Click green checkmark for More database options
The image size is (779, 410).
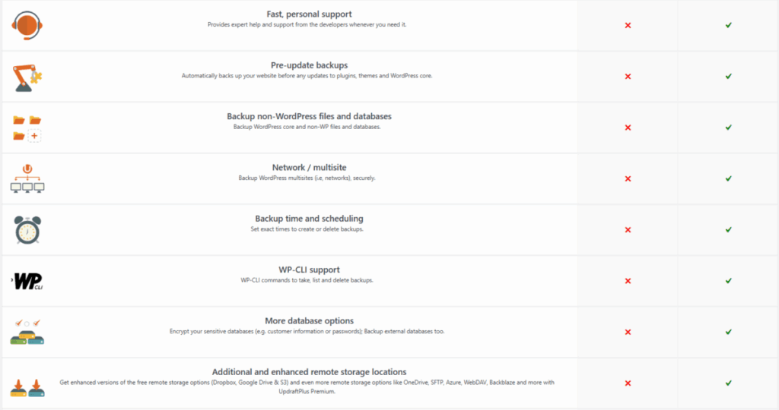(728, 332)
